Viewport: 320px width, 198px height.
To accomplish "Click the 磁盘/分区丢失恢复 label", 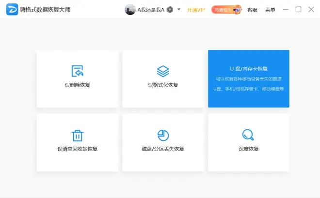I will tap(163, 149).
